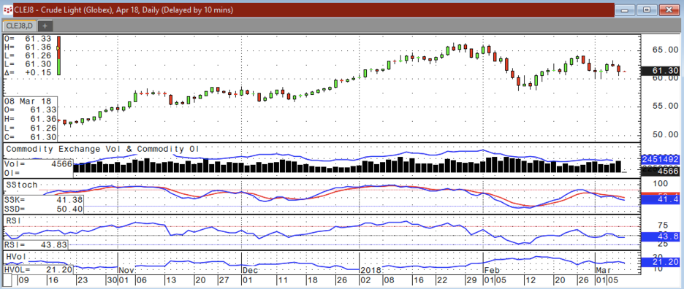Screen dimensions: 684x289
Task: Click the chart window title text
Action: [x=123, y=9]
